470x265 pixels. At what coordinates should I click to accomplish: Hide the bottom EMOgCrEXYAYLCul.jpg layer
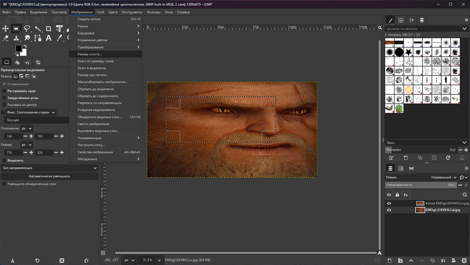(x=389, y=210)
